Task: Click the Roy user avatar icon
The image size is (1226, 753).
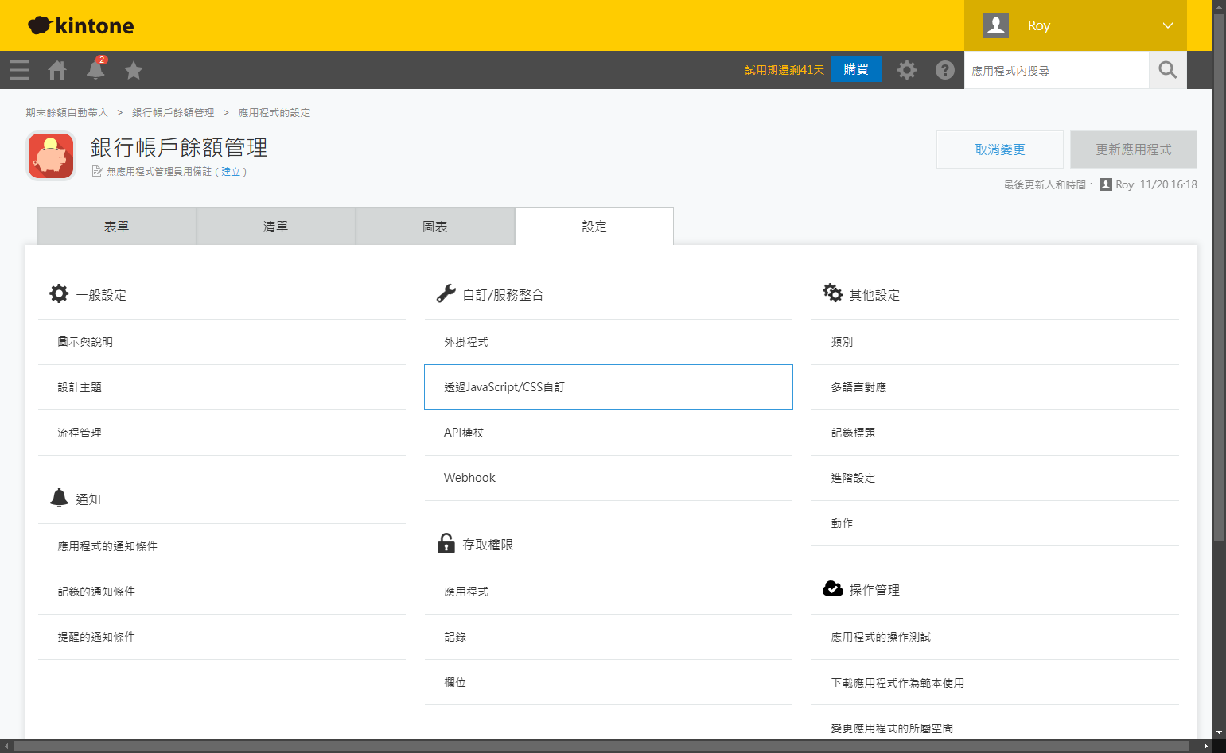Action: click(996, 25)
